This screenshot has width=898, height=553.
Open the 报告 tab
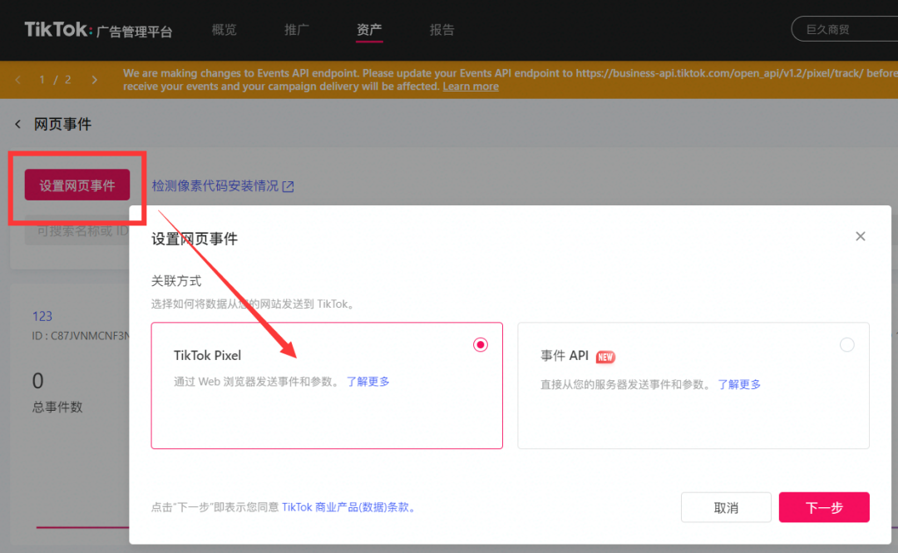442,30
